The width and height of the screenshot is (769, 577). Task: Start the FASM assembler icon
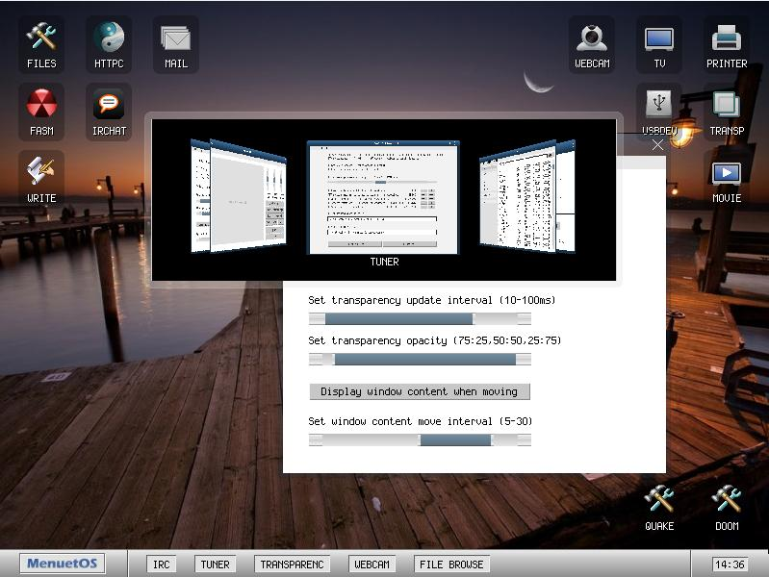41,112
